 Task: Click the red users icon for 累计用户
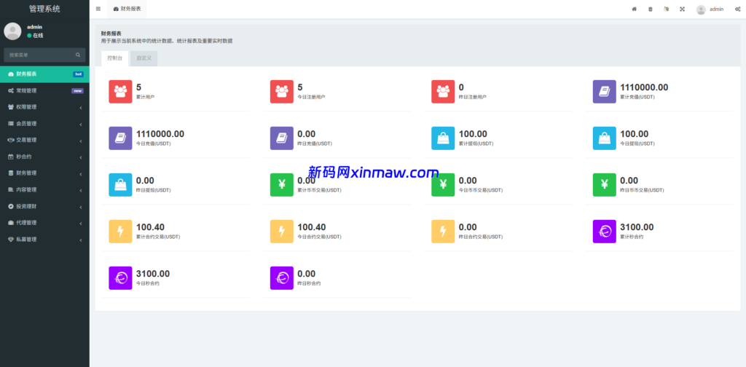coord(120,91)
